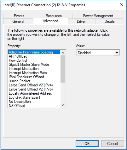127x150 pixels.
Task: Open the Details tab
Action: click(x=109, y=22)
